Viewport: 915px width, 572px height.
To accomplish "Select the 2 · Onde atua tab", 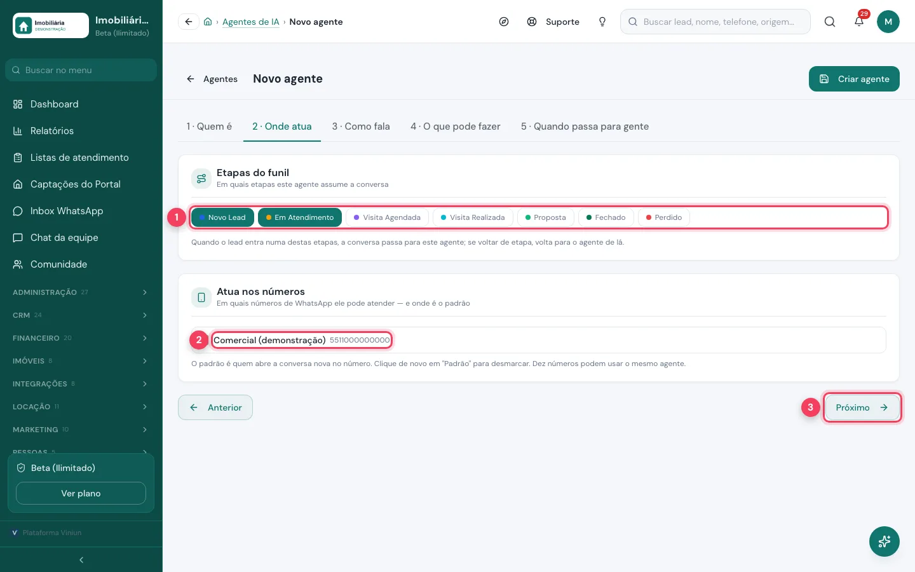I will click(x=282, y=126).
